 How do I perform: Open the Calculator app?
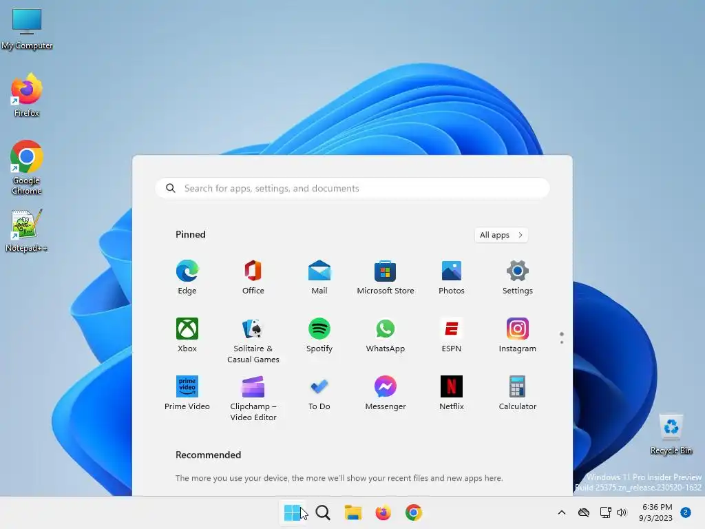click(x=518, y=392)
